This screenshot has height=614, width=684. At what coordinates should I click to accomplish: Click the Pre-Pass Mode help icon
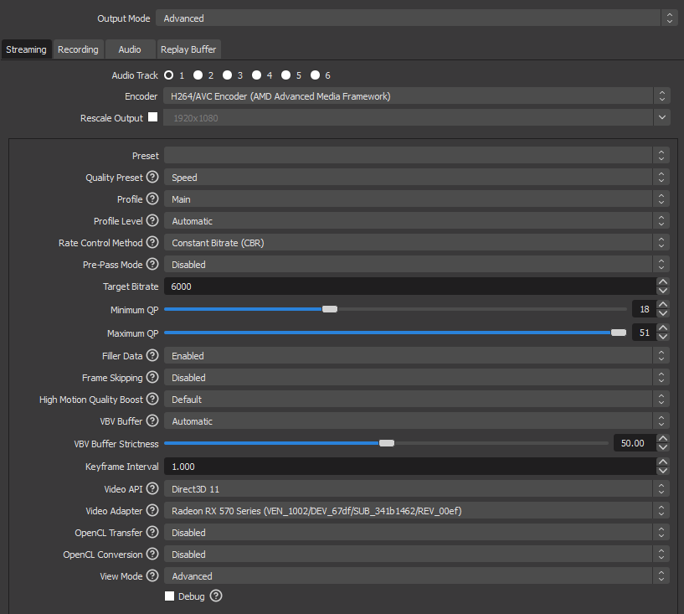click(152, 265)
